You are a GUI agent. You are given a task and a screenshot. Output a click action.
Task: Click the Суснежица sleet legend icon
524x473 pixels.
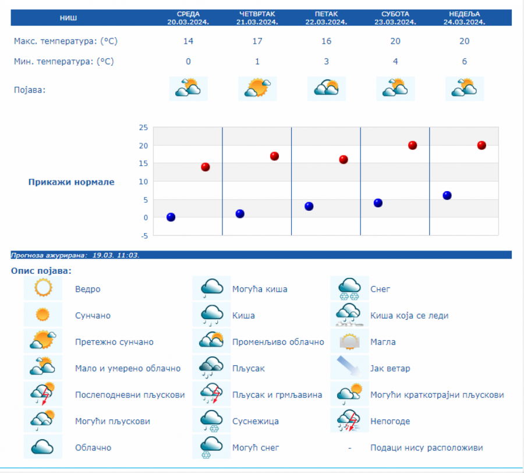[212, 421]
